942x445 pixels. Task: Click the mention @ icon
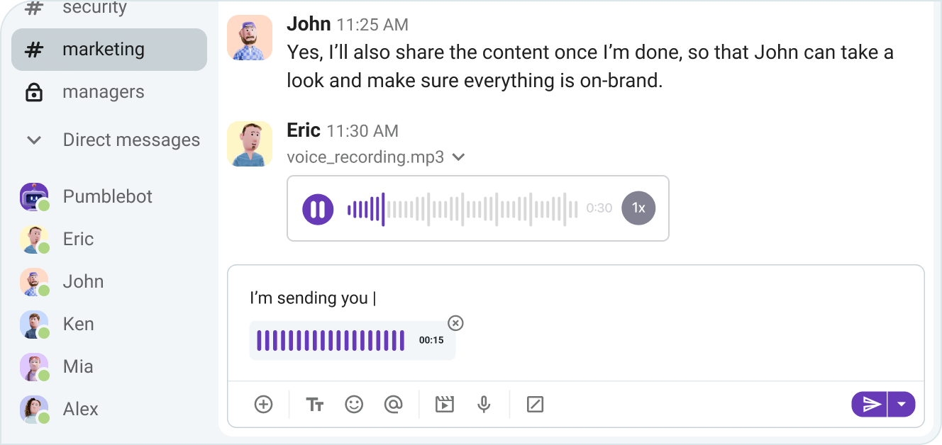click(x=393, y=405)
